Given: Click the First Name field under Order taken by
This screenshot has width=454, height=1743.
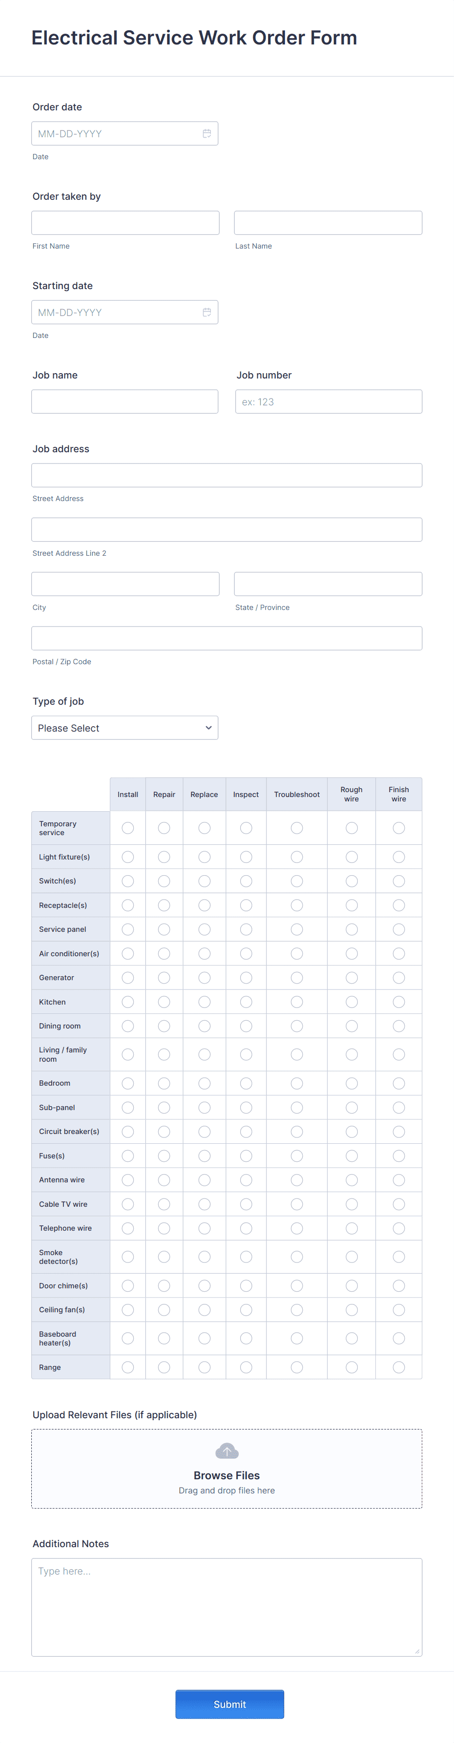Looking at the screenshot, I should (124, 222).
